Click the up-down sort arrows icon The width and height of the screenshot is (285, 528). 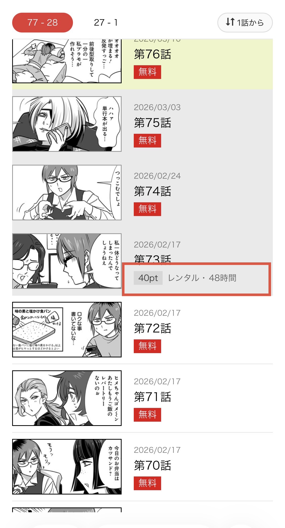click(230, 22)
